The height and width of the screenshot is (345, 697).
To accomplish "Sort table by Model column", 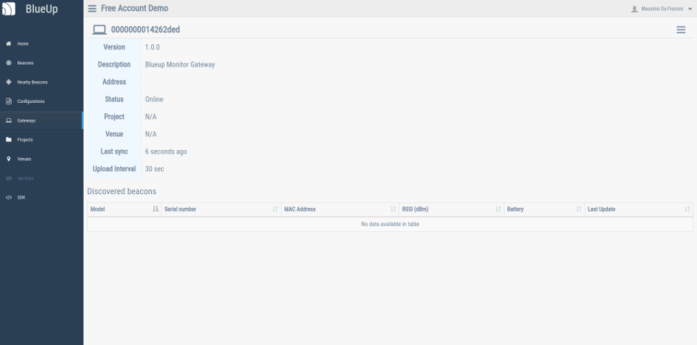I will click(x=125, y=209).
